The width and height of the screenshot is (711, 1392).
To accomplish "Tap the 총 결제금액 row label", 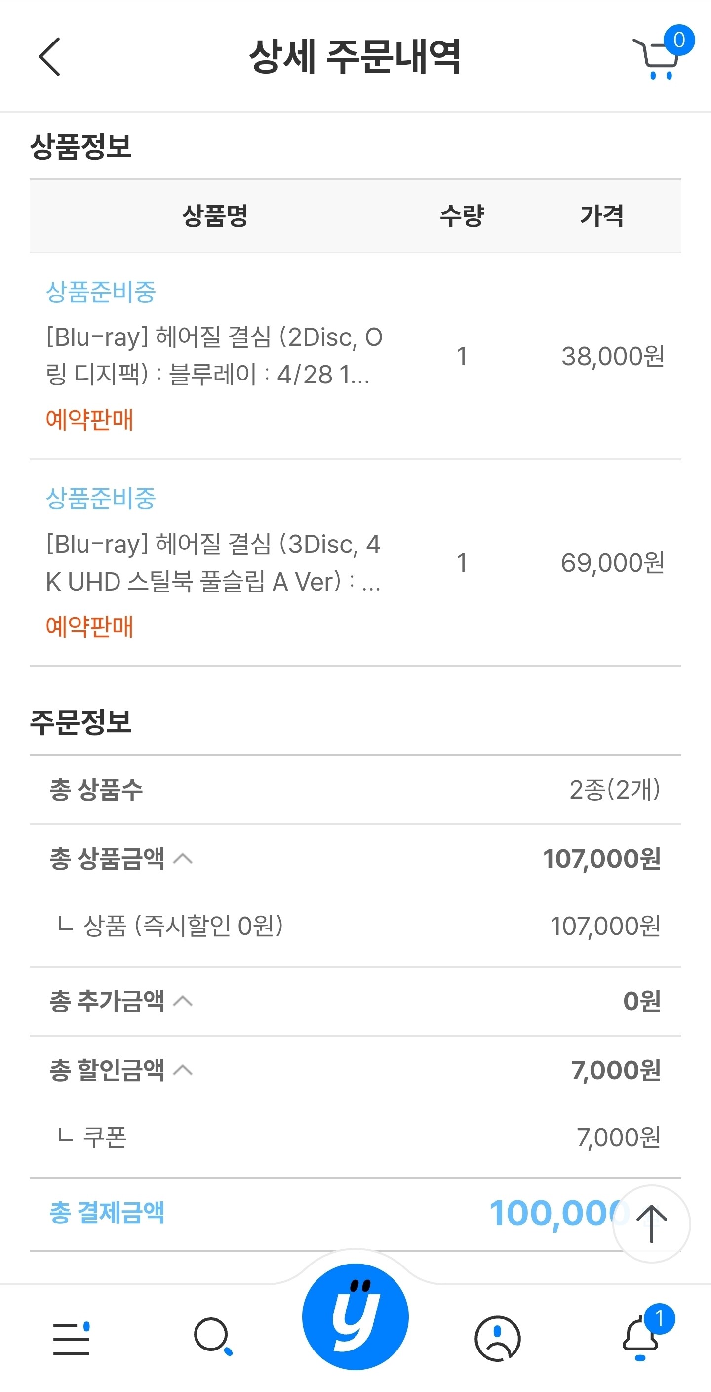I will [x=107, y=1212].
